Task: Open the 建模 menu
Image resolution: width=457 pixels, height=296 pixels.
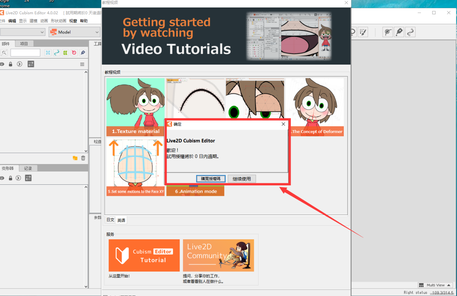Action: click(x=34, y=21)
